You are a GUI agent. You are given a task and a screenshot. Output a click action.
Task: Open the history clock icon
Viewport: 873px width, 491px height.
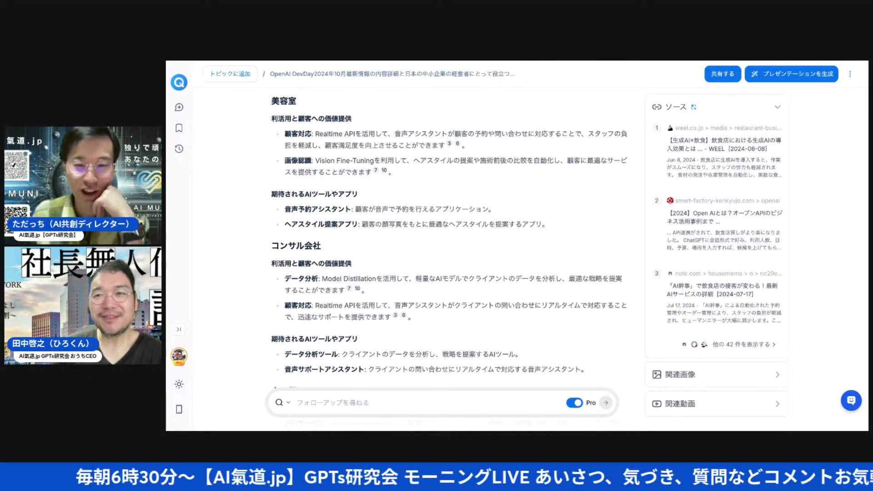pyautogui.click(x=179, y=149)
